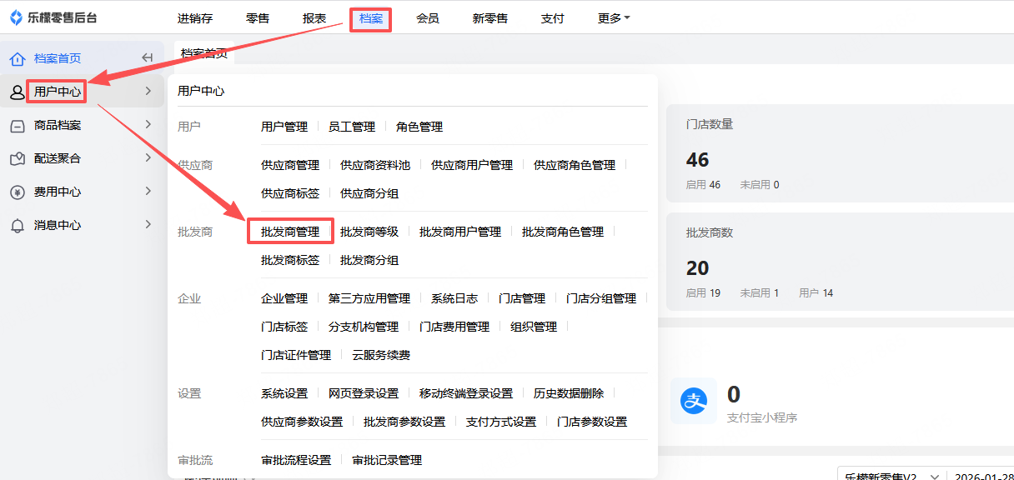Screen dimensions: 1014x480
Task: Click the 乐檬零售后台 logo icon
Action: click(x=16, y=18)
